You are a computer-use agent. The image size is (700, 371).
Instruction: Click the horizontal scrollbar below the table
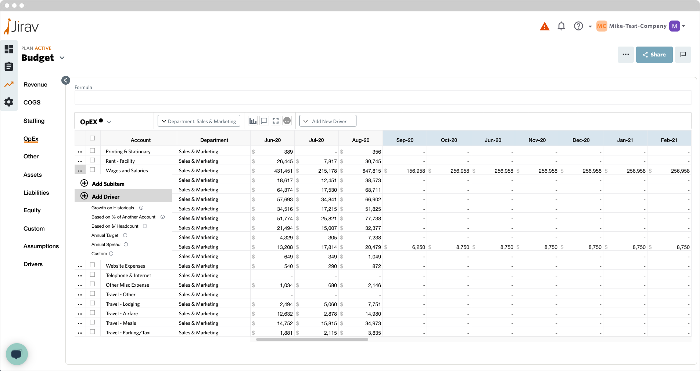click(x=312, y=339)
